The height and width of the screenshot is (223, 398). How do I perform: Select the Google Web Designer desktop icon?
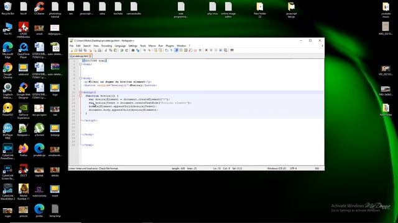coord(24,91)
